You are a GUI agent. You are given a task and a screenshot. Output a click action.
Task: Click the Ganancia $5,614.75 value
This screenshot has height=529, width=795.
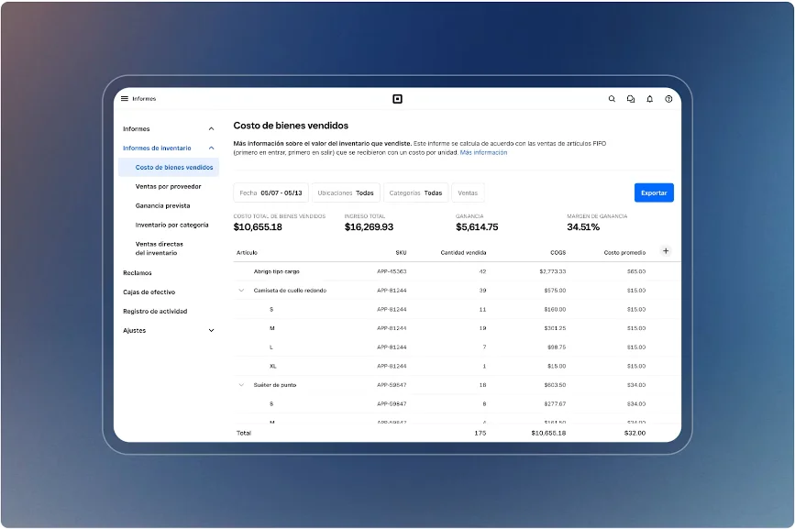coord(477,227)
